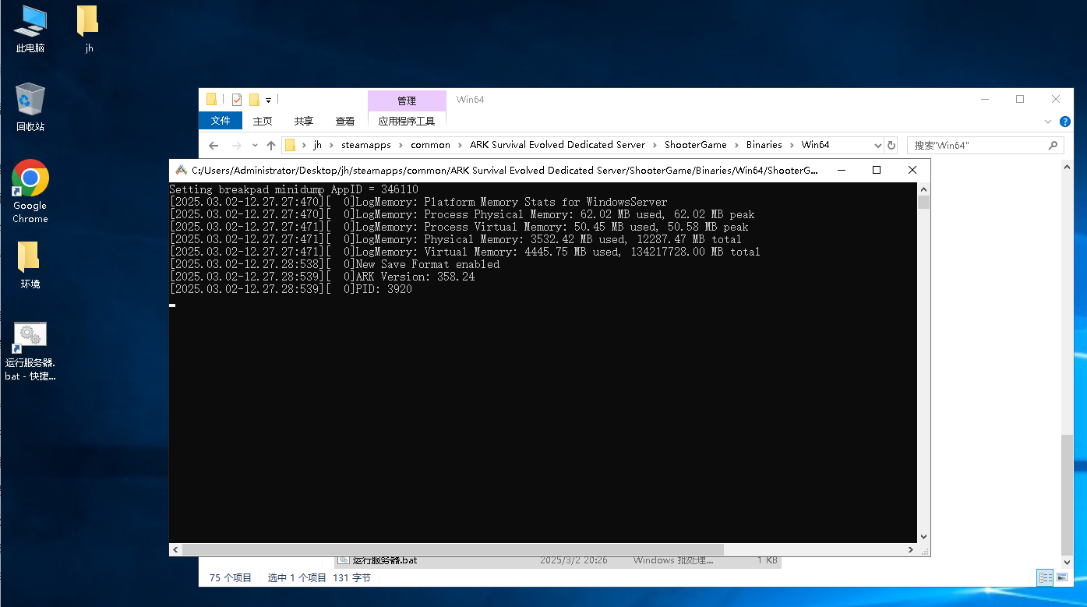Click the console horizontal scrollbar thumb
This screenshot has width=1087, height=607.
tap(453, 549)
